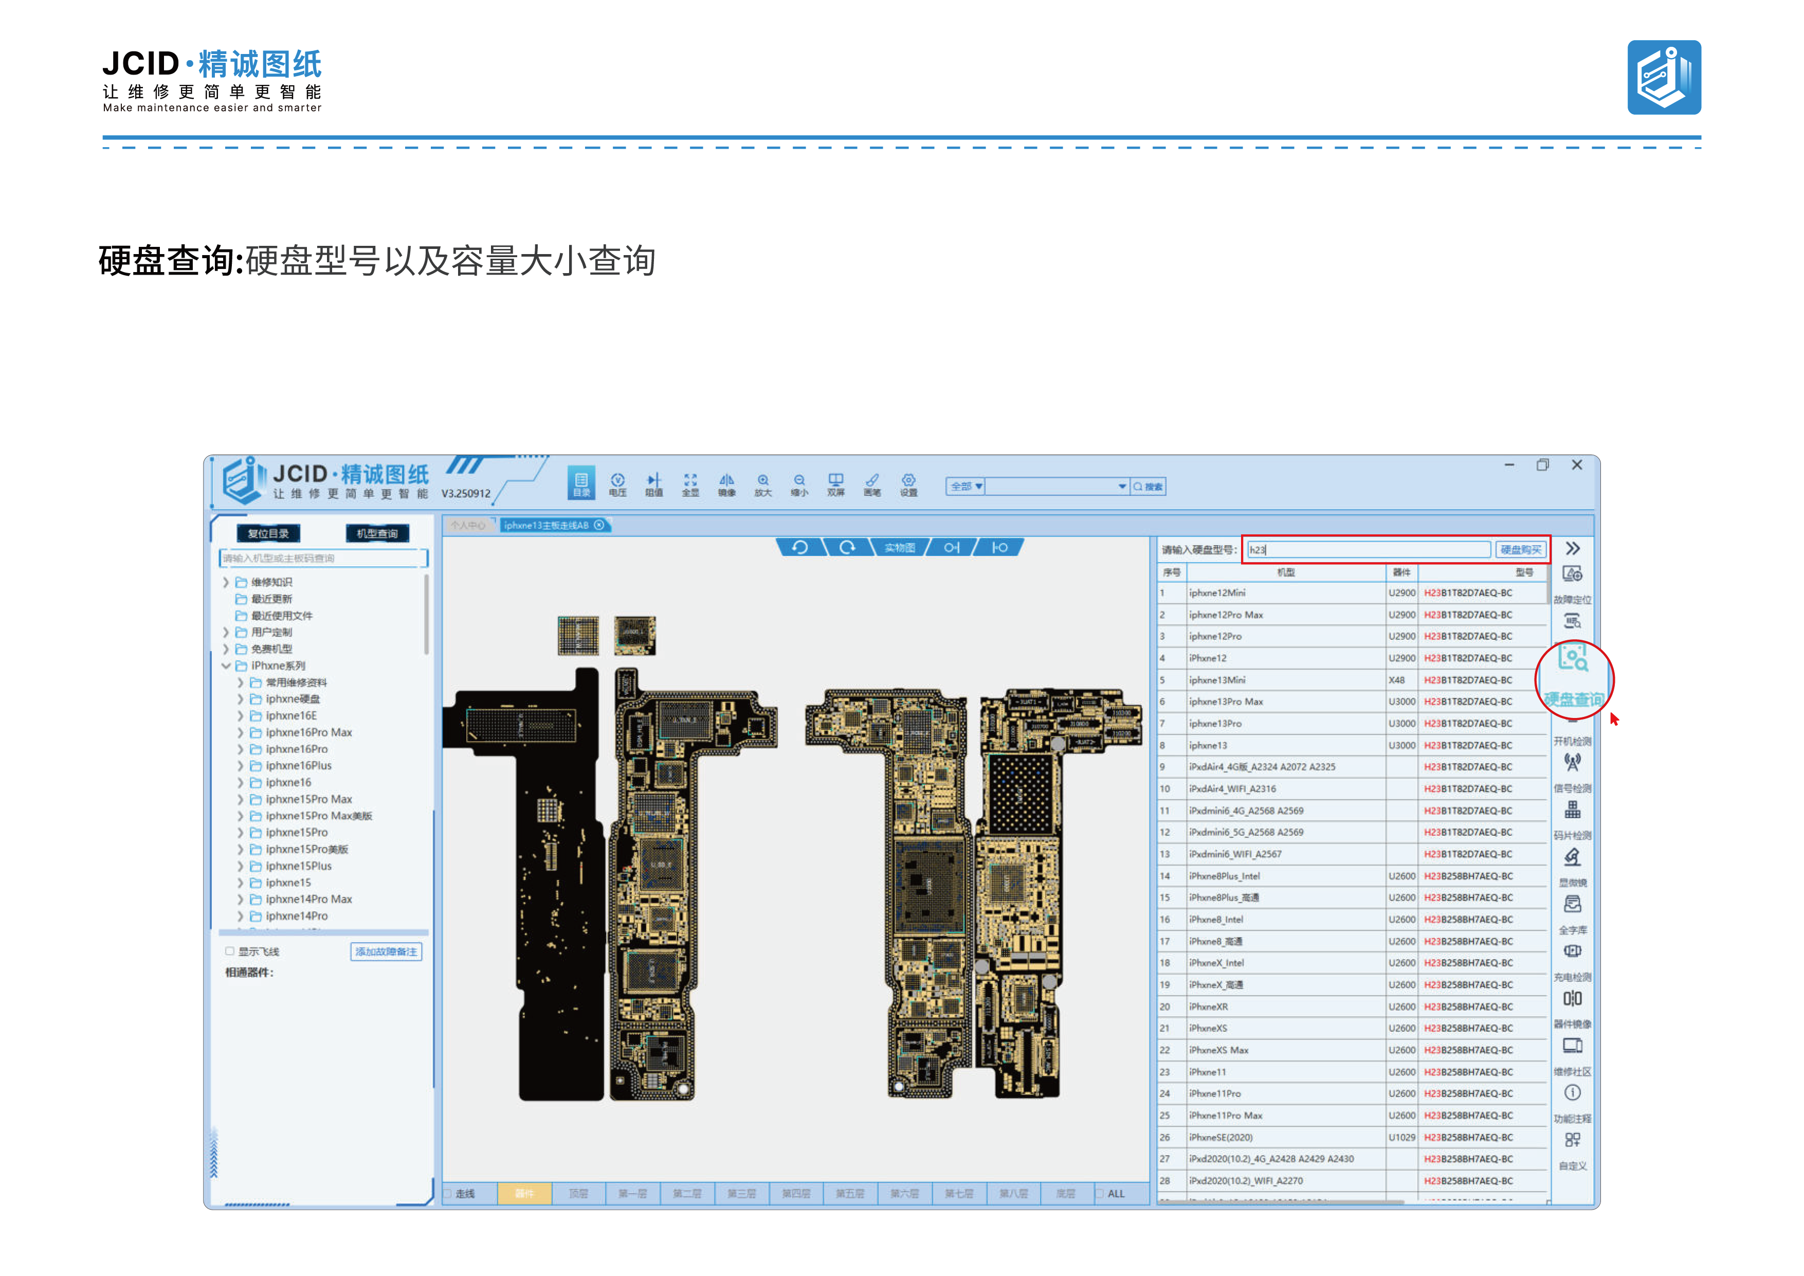Switch to the 第一层 layer tab
This screenshot has height=1276, width=1804.
(x=632, y=1193)
